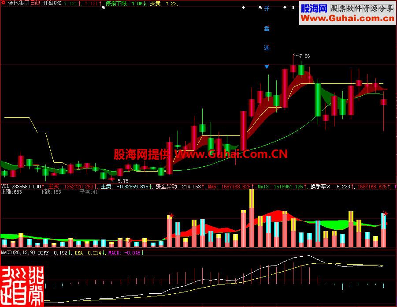Click the MA13: 1518961.125 volume average
The width and height of the screenshot is (397, 307).
tap(280, 187)
